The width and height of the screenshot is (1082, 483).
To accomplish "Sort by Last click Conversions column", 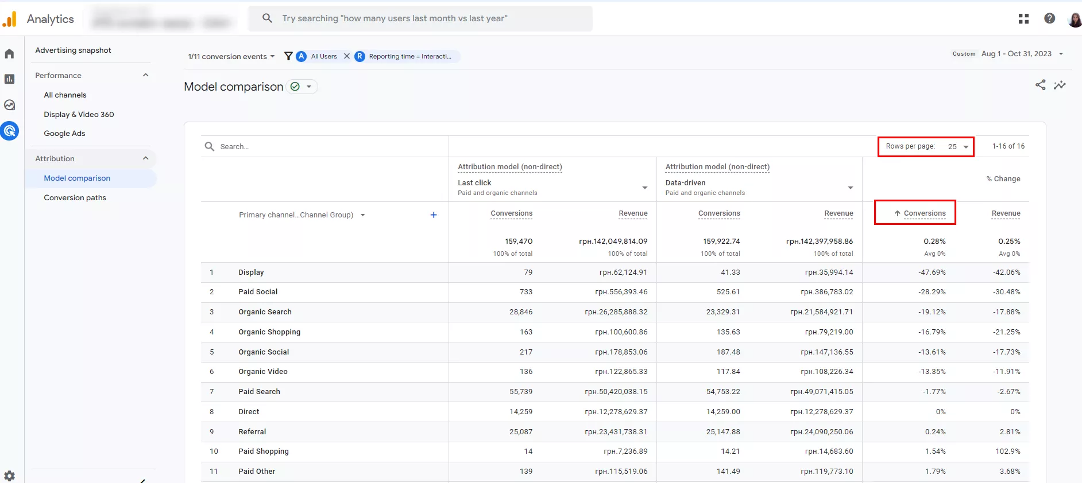I will (511, 213).
